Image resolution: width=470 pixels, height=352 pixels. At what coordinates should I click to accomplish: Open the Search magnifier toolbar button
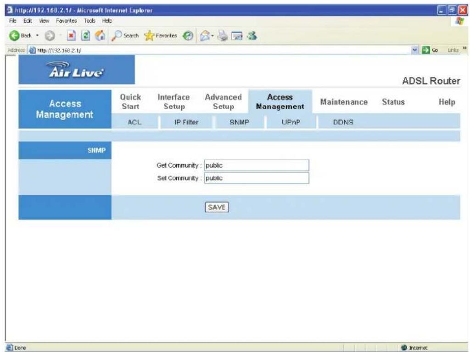point(125,36)
